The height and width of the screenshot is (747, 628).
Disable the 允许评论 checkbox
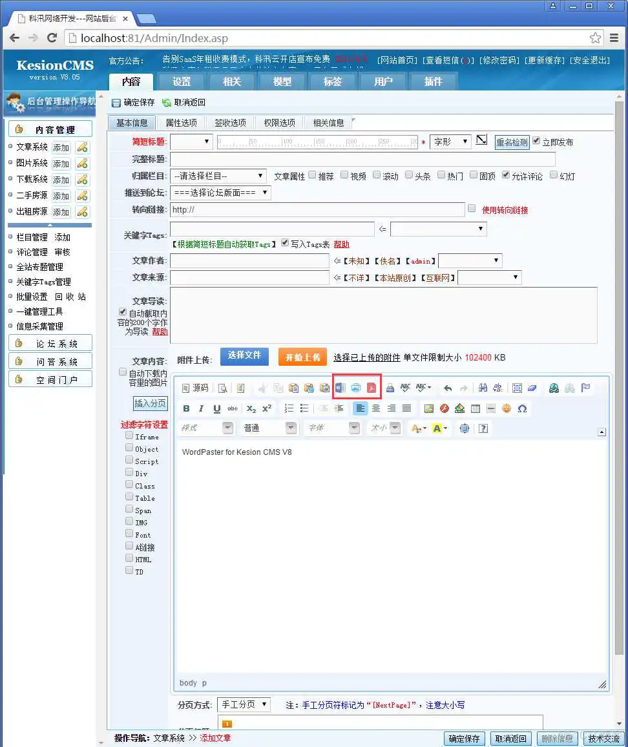507,175
